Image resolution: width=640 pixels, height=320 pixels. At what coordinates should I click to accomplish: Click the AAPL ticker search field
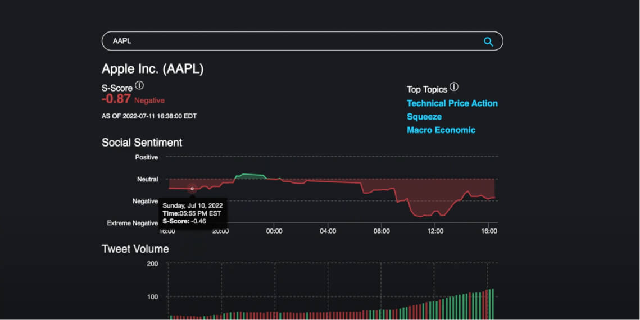click(302, 41)
